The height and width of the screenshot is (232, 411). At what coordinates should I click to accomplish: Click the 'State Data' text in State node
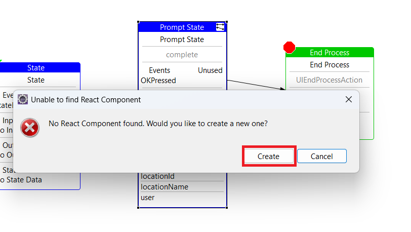tap(24, 180)
